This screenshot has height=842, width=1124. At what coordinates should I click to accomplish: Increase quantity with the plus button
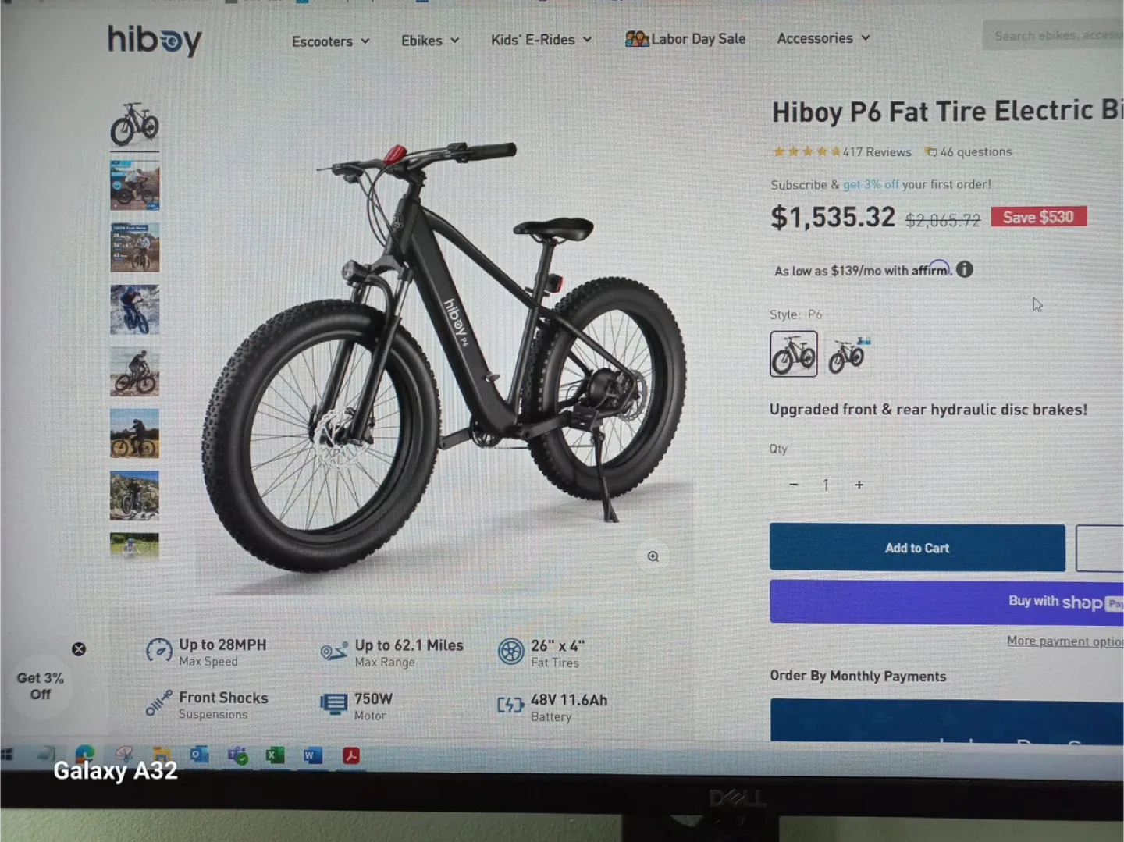[859, 485]
